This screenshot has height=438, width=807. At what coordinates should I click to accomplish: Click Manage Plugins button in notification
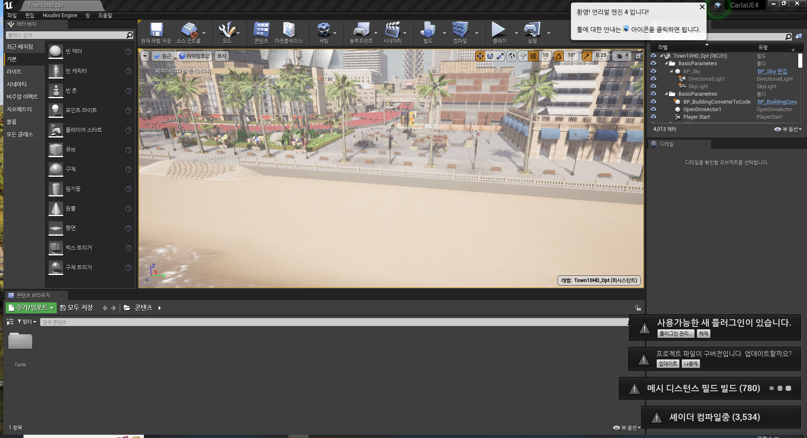(676, 334)
